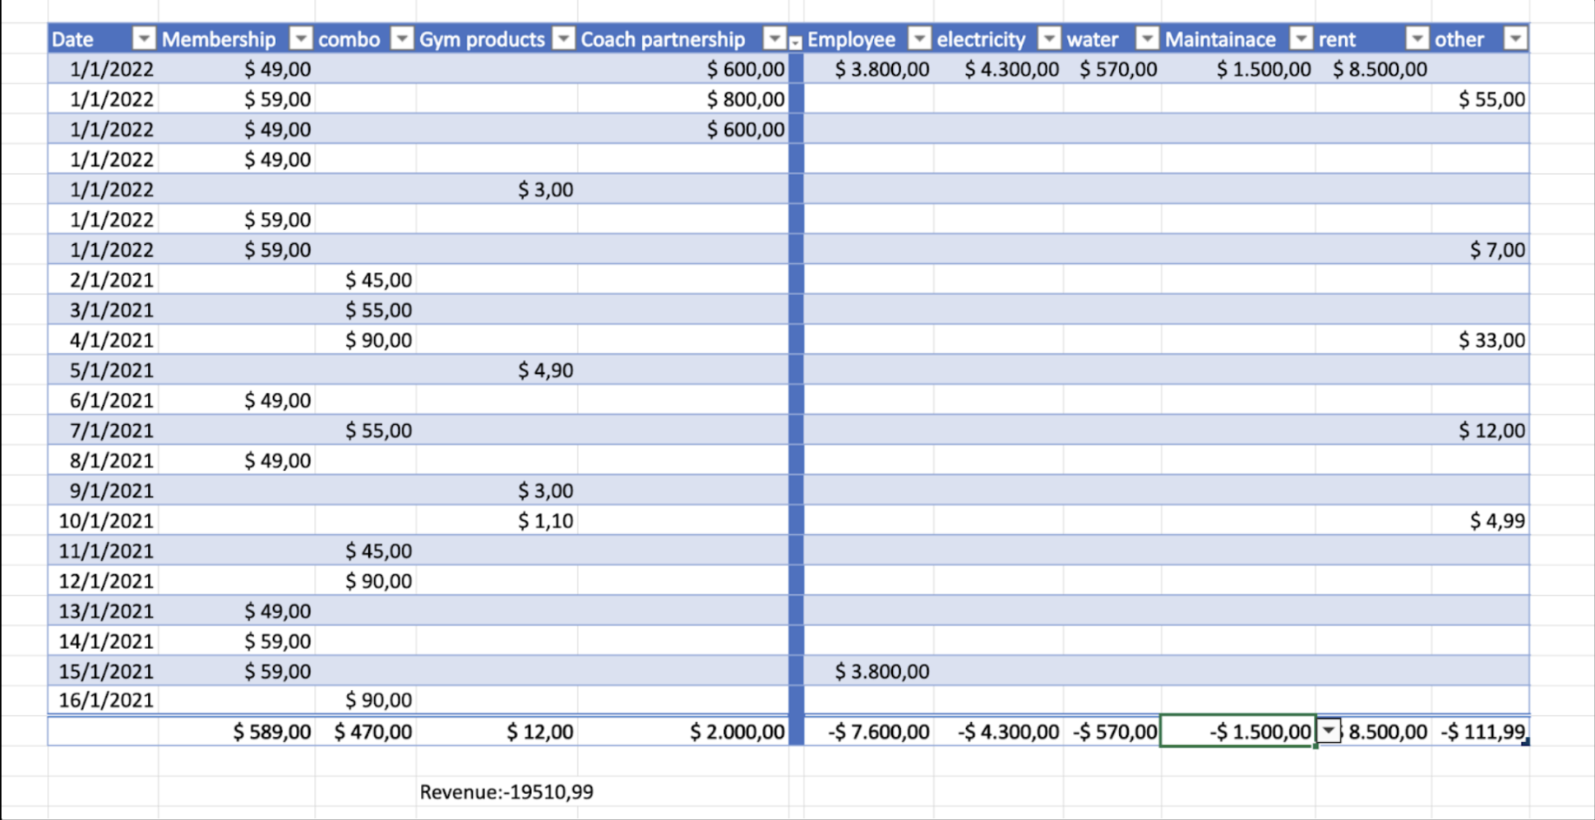Select the Membership header cell
Image resolution: width=1595 pixels, height=820 pixels.
point(236,39)
